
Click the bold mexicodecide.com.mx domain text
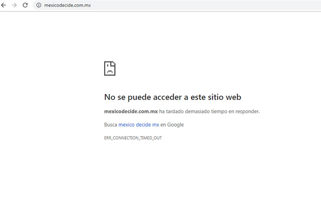coord(131,111)
